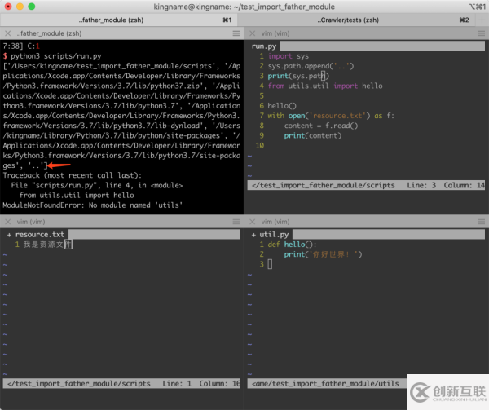Click the hello() call line in run.py
Image resolution: width=489 pixels, height=410 pixels.
coord(282,106)
